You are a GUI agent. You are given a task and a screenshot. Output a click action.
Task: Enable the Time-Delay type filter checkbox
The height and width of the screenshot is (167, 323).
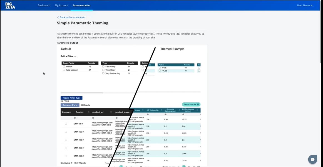[103, 70]
